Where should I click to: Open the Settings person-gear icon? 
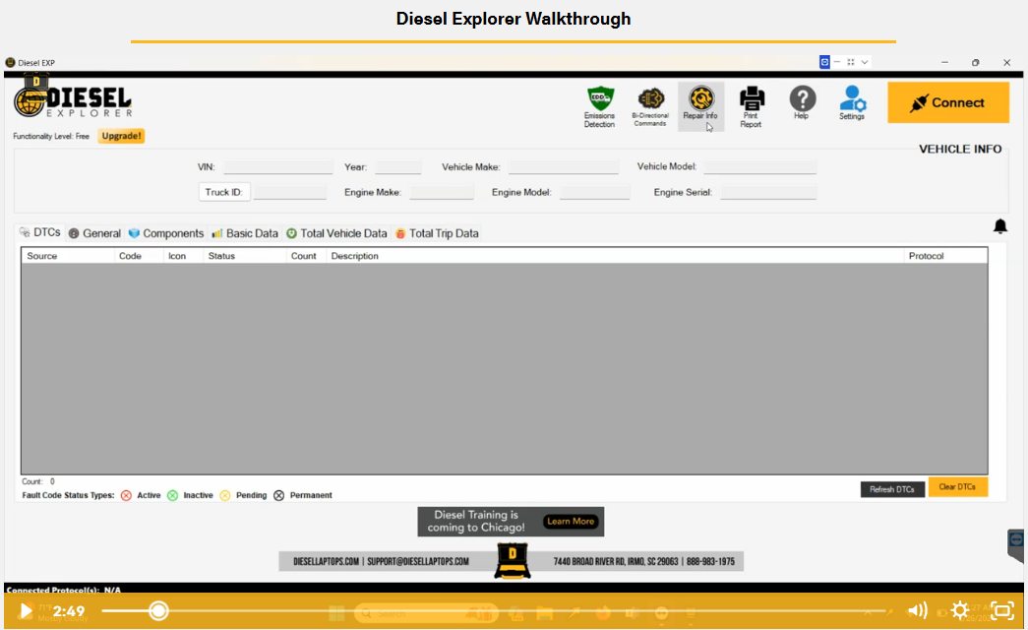coord(852,102)
